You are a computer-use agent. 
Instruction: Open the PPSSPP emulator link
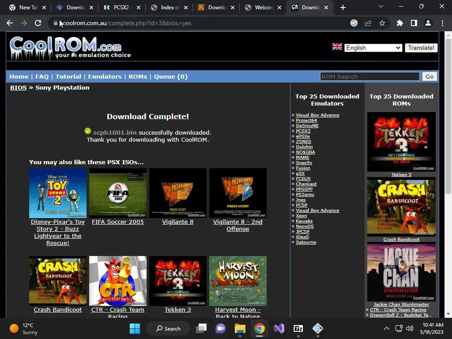pyautogui.click(x=304, y=189)
